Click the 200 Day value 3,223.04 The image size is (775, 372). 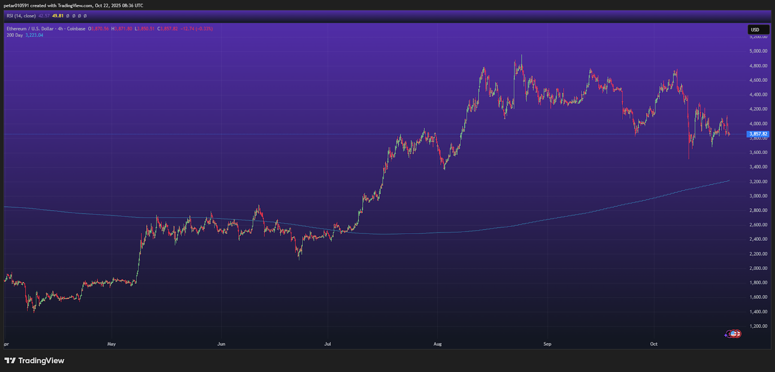(x=34, y=35)
